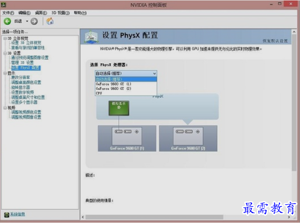
Task: Click horizontal scrollbar right arrow
Action: coord(289,217)
